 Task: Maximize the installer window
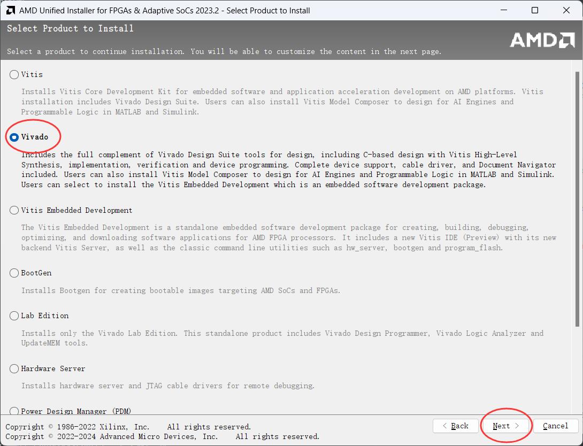click(x=535, y=10)
